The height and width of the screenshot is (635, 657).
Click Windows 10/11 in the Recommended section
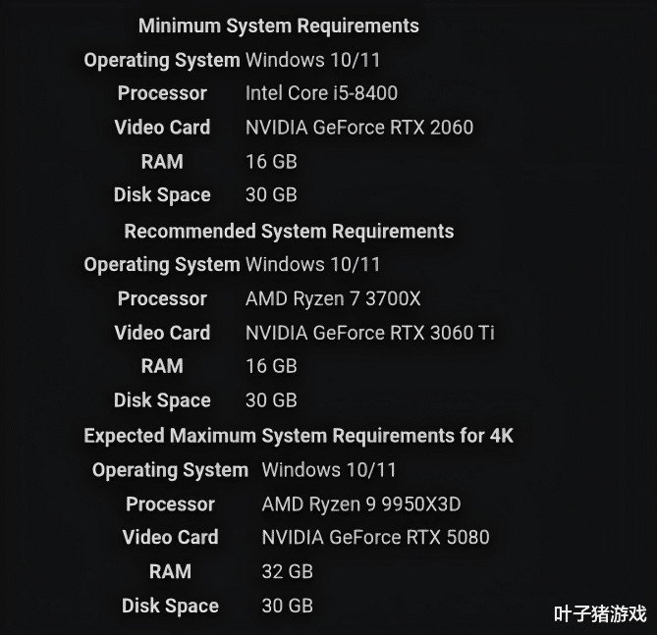coord(312,265)
